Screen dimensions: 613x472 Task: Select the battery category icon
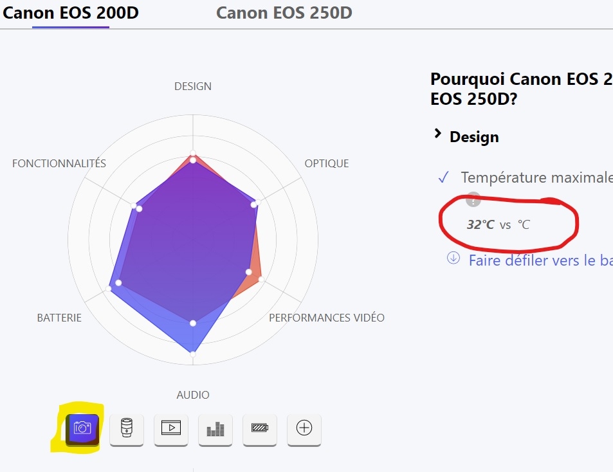coord(260,429)
